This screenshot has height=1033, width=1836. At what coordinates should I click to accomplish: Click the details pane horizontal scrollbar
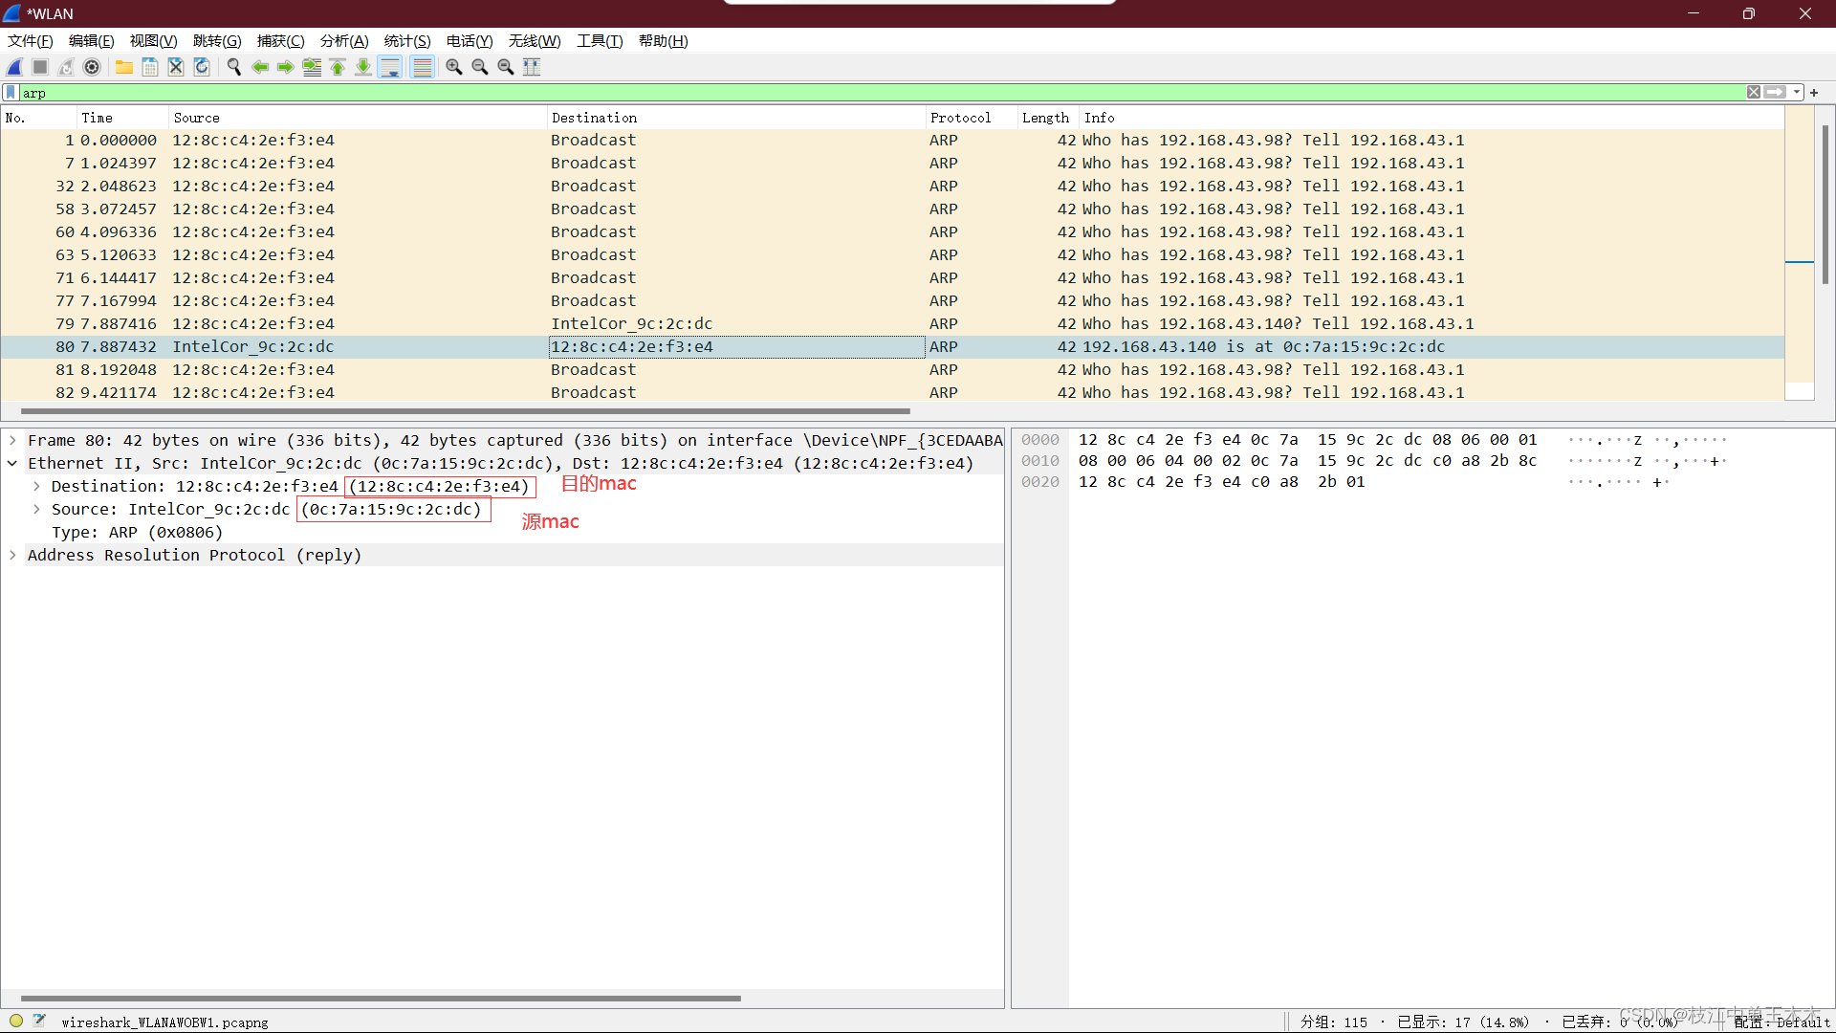point(381,999)
